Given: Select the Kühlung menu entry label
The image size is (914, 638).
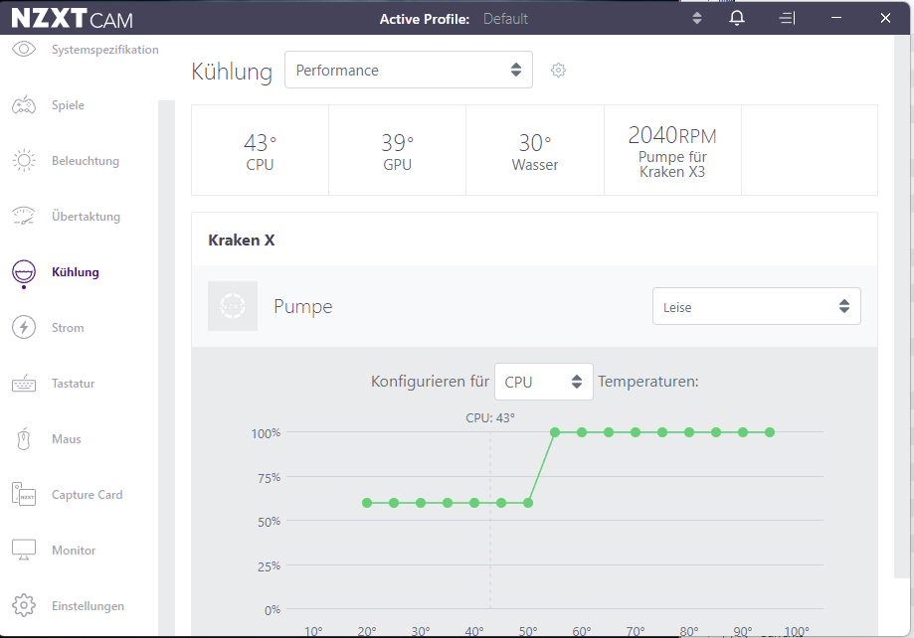Looking at the screenshot, I should click(76, 272).
